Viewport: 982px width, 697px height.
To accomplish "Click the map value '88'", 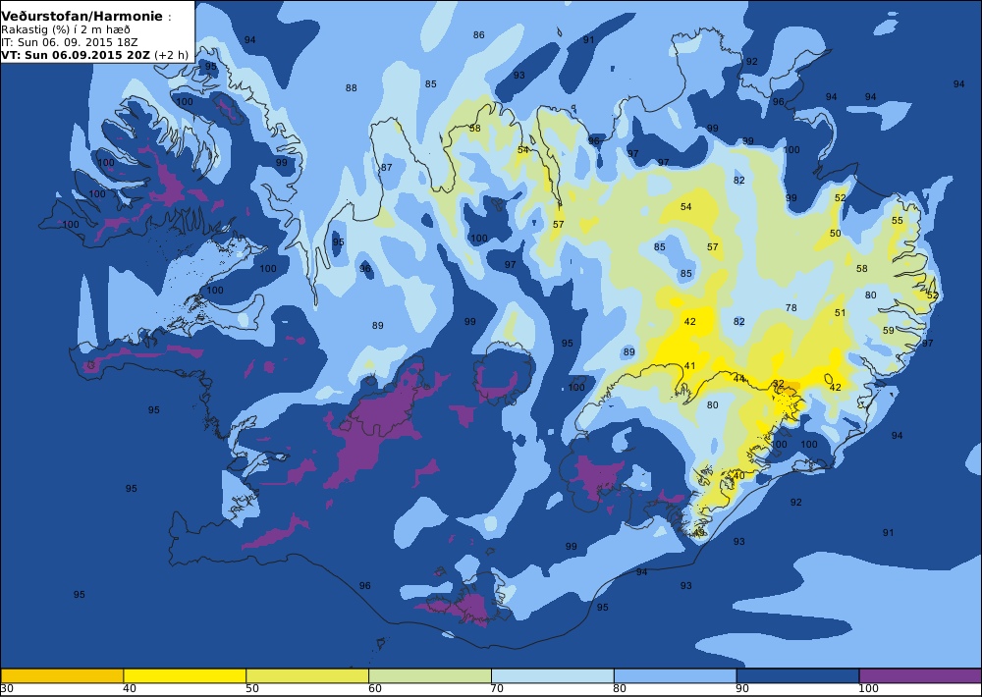I will pyautogui.click(x=352, y=88).
